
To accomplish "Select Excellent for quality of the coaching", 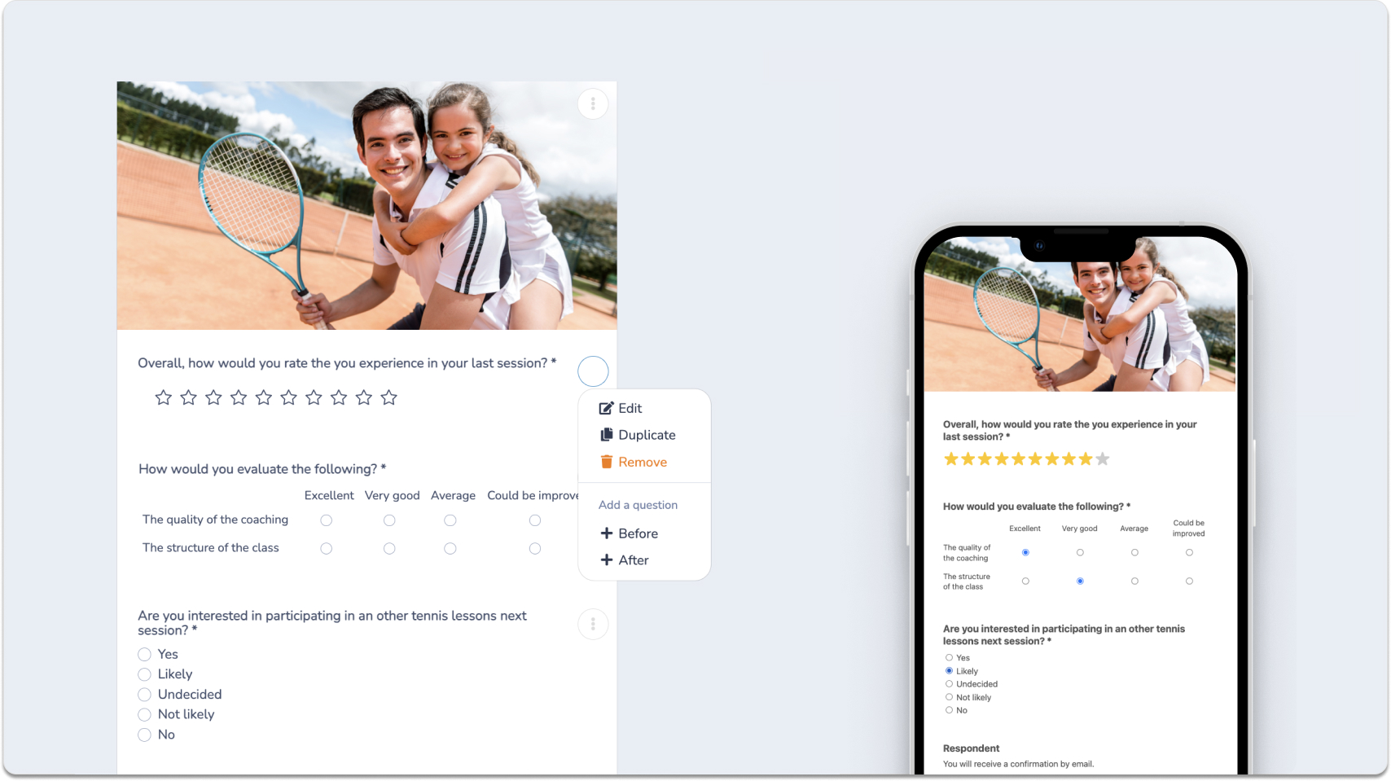I will coord(327,520).
